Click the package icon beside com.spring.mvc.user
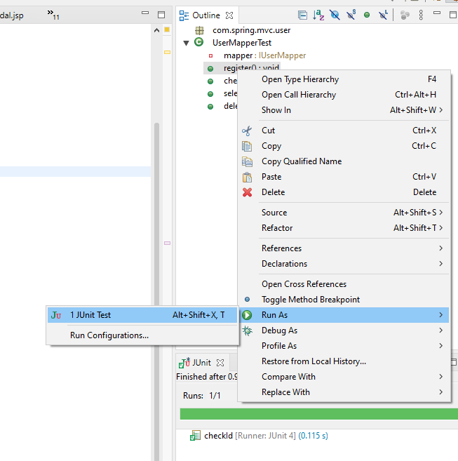 tap(199, 30)
